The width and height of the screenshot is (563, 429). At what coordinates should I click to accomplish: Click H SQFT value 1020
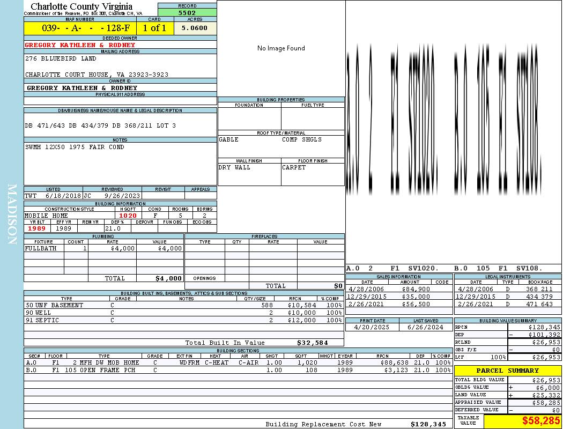coord(128,216)
